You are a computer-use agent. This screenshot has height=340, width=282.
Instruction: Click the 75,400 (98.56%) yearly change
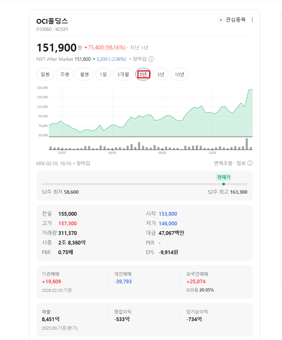pos(105,48)
